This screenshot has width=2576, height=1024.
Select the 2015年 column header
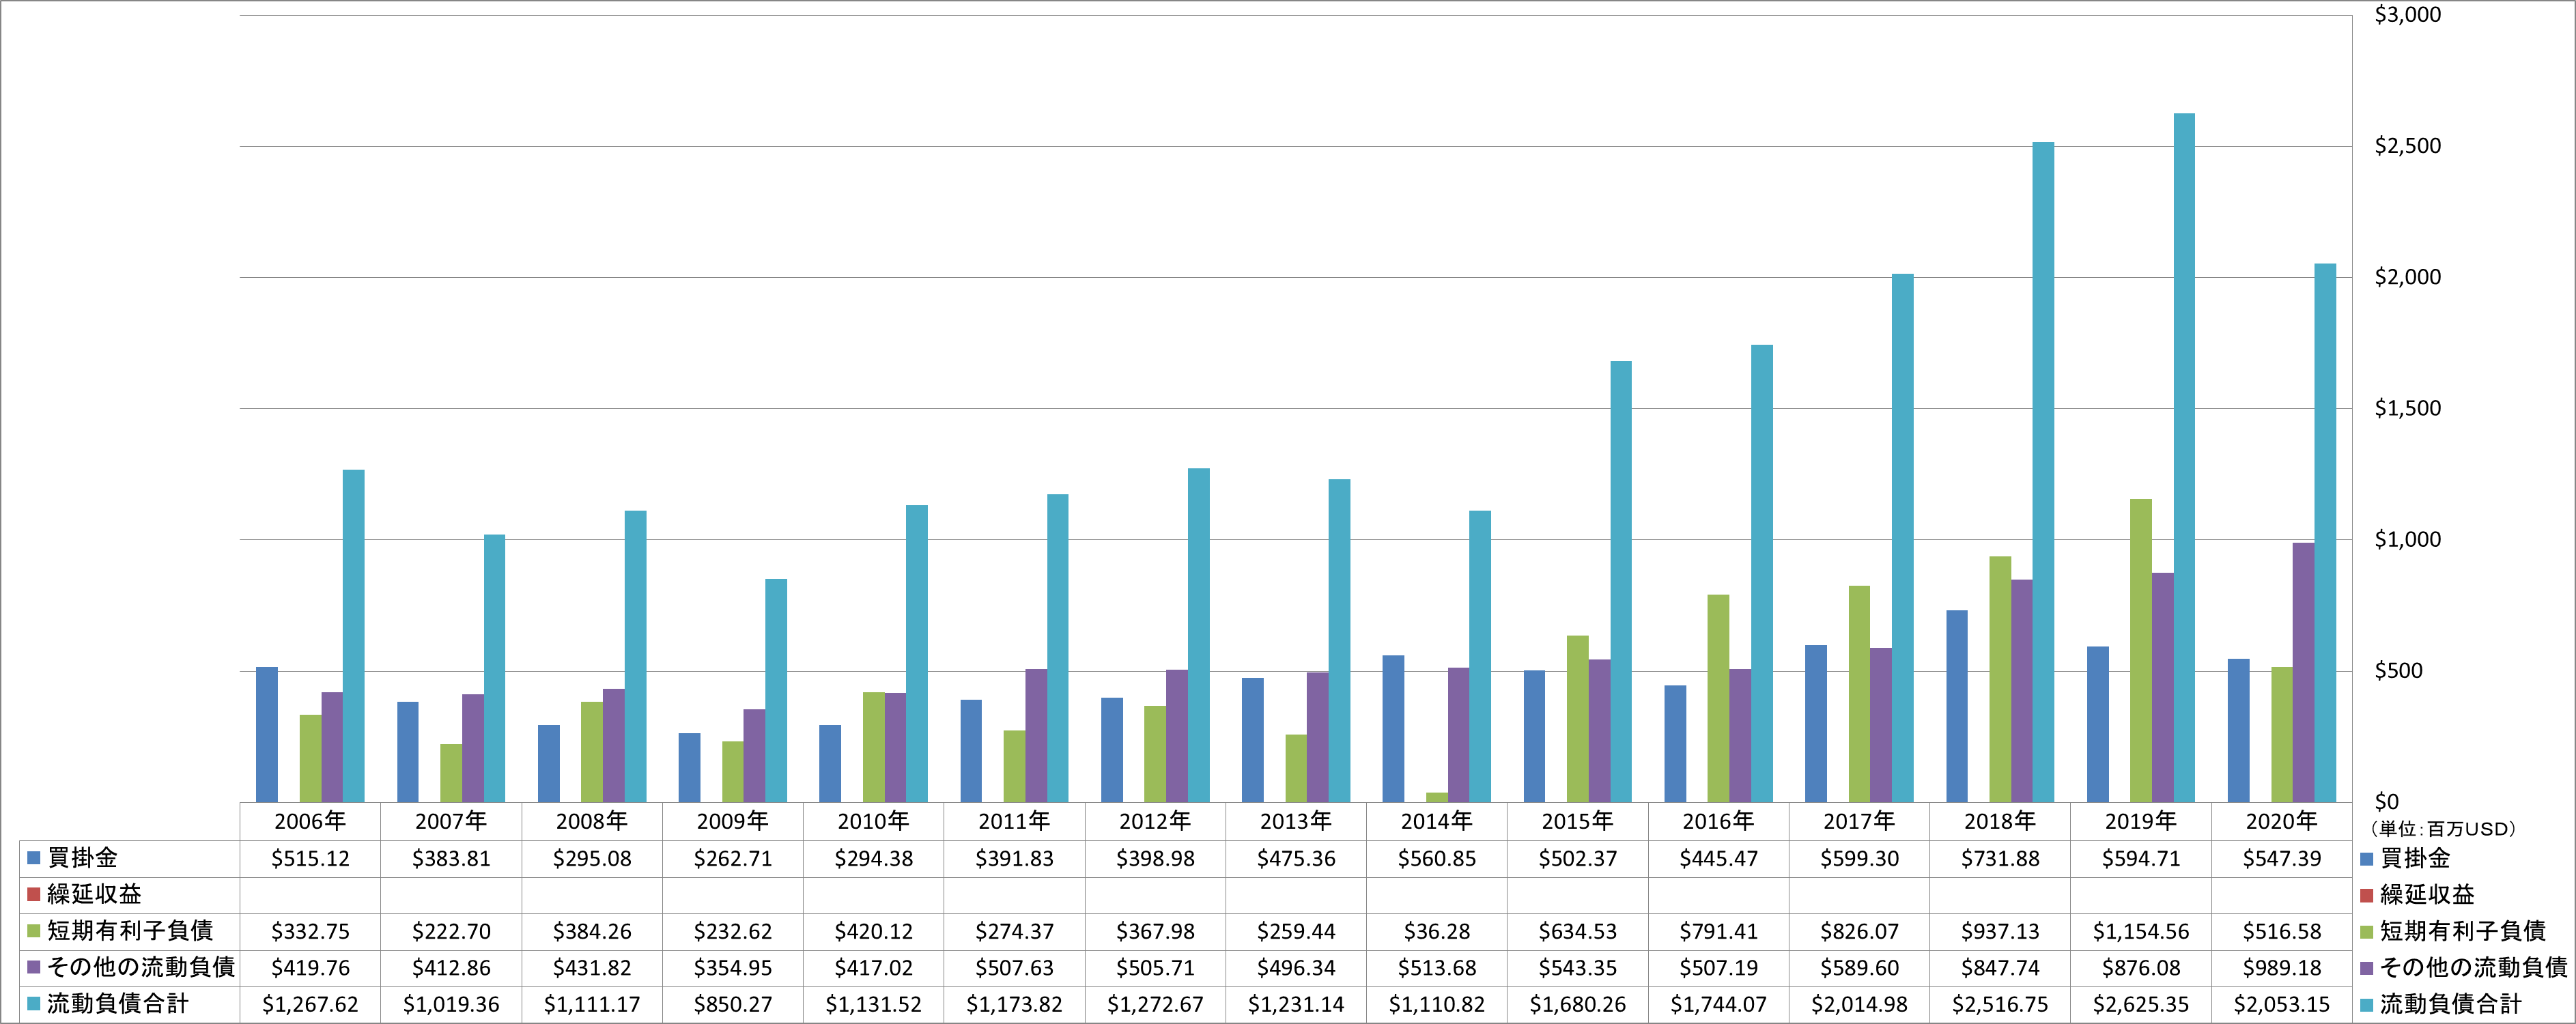coord(1577,821)
